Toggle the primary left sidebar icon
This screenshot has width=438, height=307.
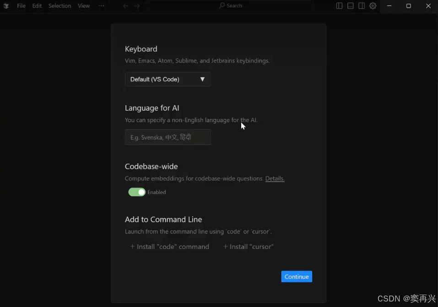pyautogui.click(x=339, y=6)
